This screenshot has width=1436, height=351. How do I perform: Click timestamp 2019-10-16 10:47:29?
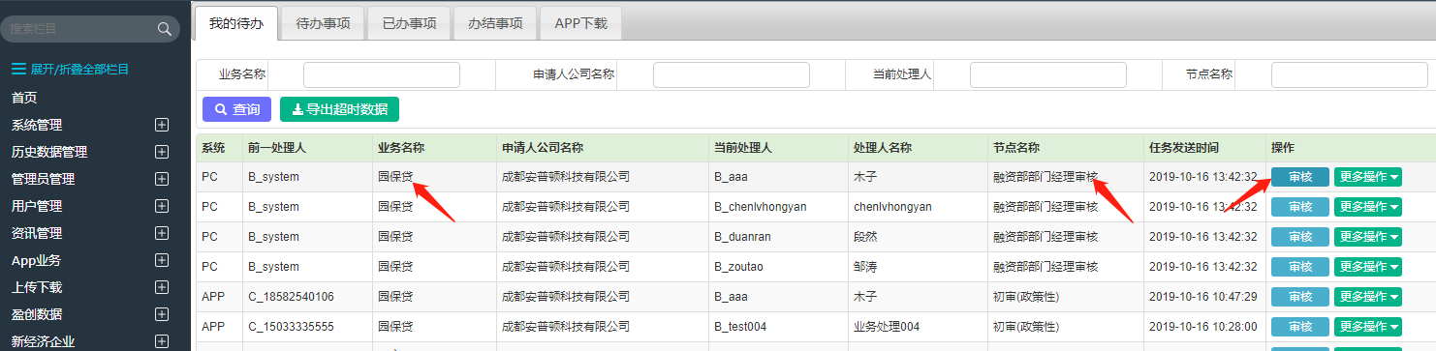1203,297
